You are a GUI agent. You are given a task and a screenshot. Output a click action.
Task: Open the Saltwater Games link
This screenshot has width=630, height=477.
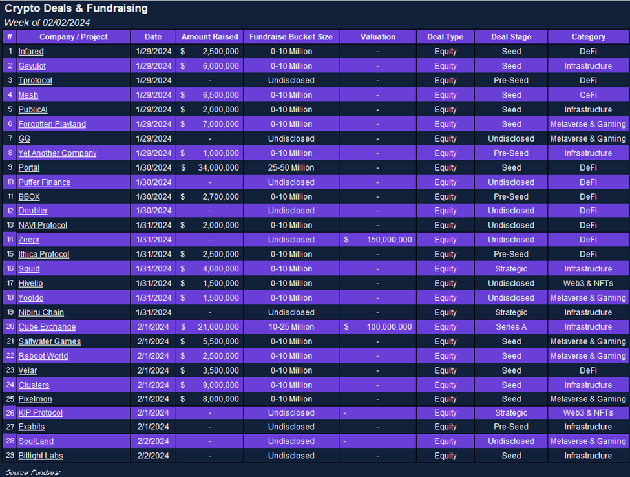pos(49,341)
